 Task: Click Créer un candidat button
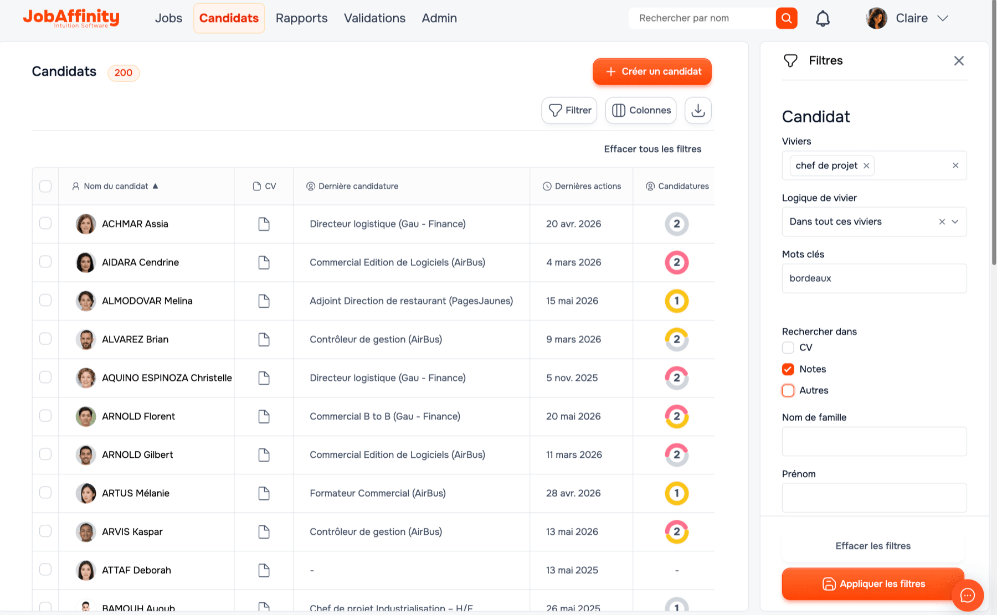tap(652, 71)
